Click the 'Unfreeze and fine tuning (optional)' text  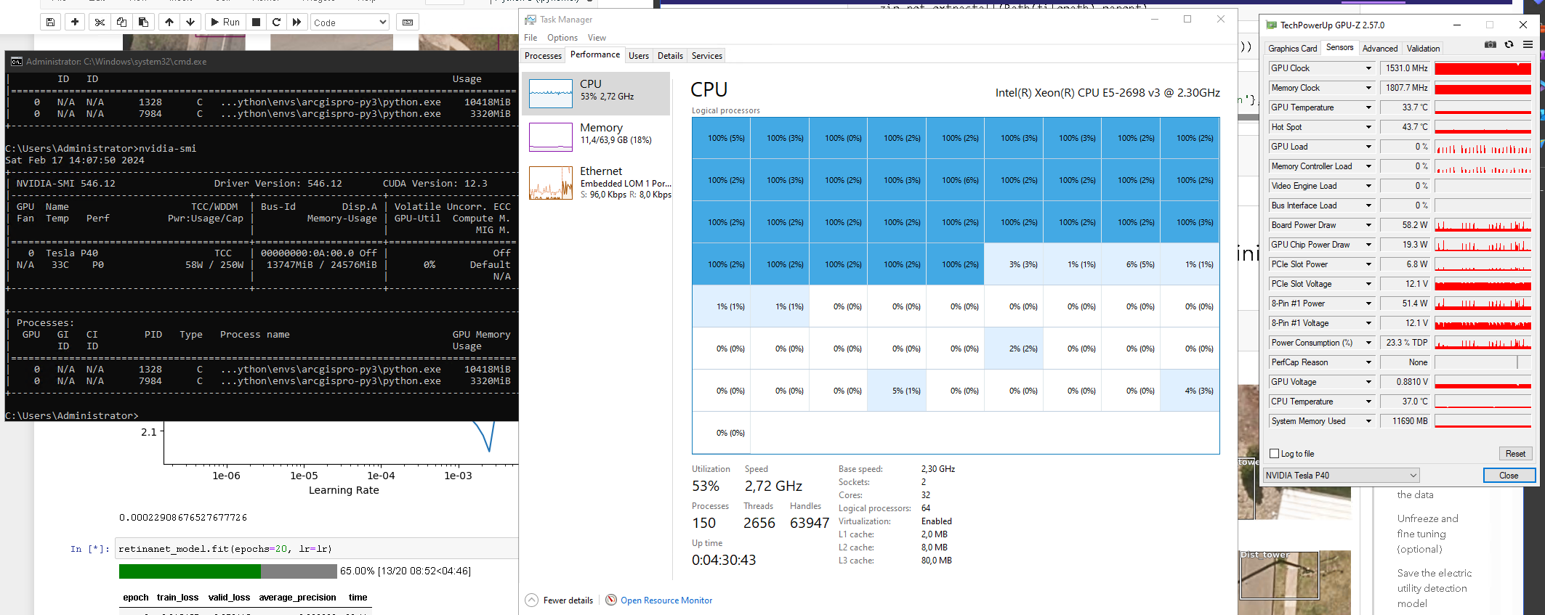1427,534
